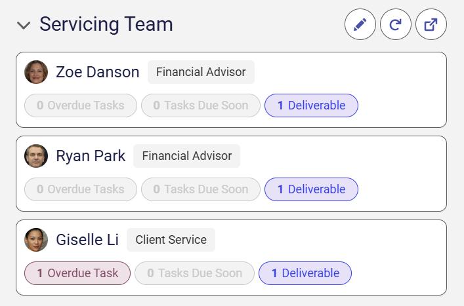Image resolution: width=464 pixels, height=306 pixels.
Task: Click Giselle Li's 0 Tasks Due Soon
Action: pos(194,273)
